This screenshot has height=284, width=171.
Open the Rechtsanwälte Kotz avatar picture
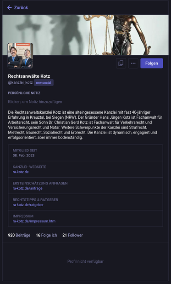(x=20, y=56)
